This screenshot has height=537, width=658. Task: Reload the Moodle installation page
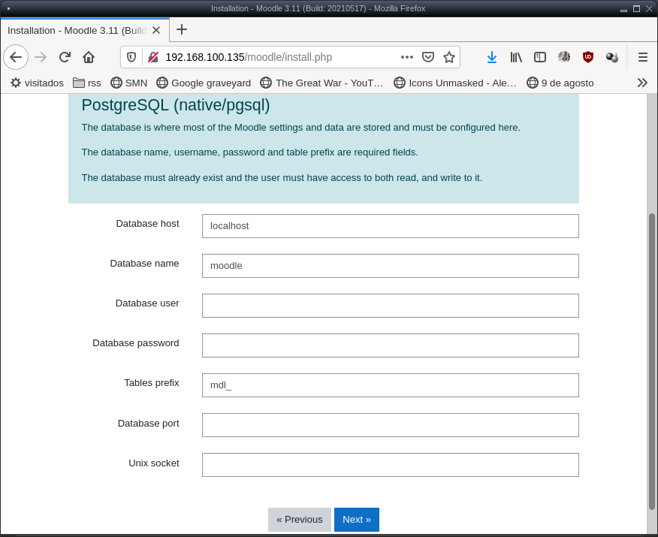(x=65, y=57)
